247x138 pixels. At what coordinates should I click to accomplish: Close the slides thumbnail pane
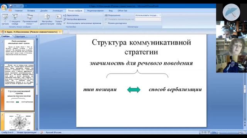(37, 36)
